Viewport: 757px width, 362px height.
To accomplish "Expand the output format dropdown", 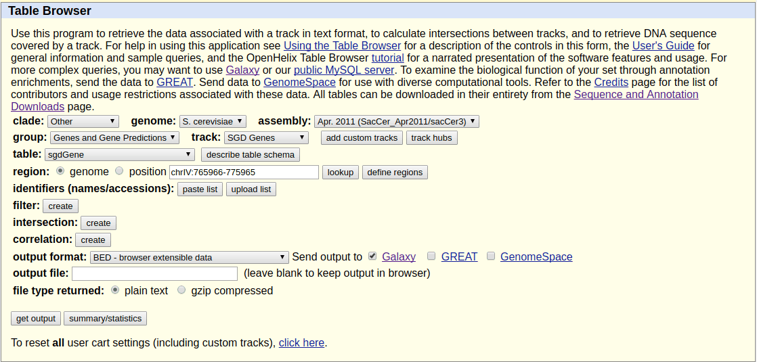I will 190,257.
